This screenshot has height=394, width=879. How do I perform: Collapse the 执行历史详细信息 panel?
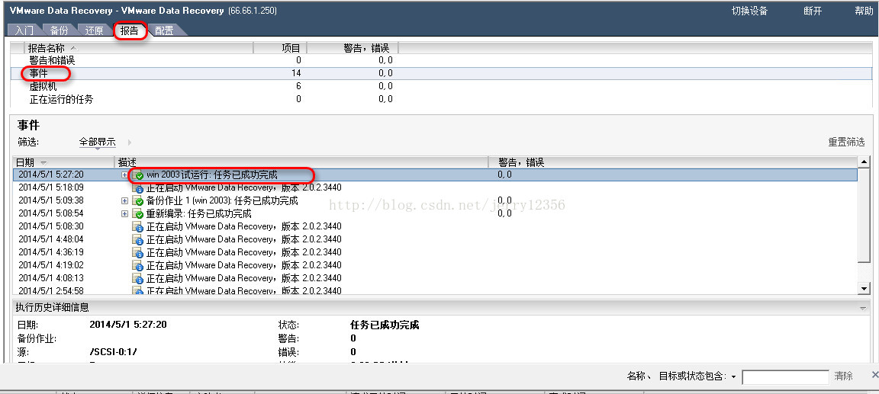click(862, 308)
